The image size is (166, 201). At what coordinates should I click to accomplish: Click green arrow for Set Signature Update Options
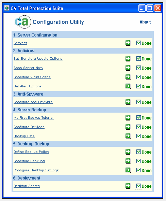tap(128, 59)
